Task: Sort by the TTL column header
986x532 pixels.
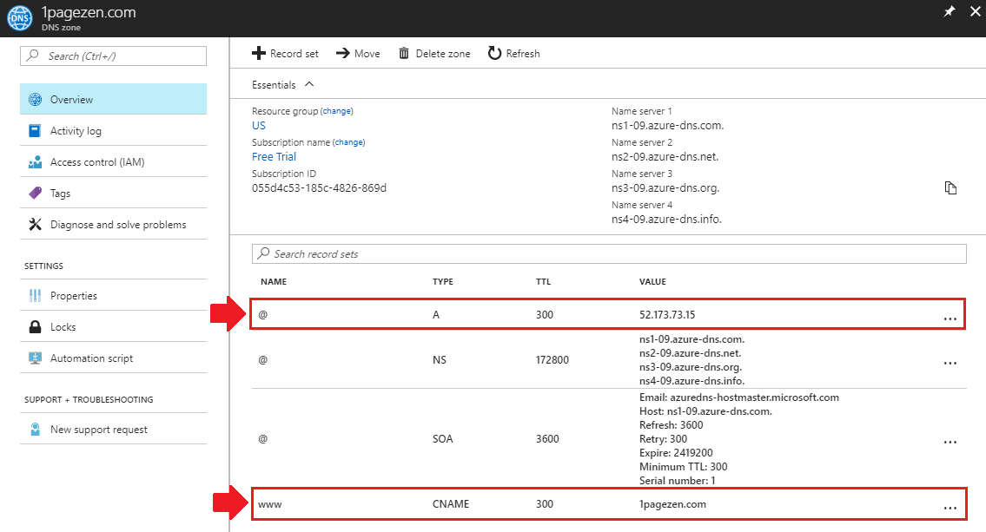Action: [x=543, y=281]
